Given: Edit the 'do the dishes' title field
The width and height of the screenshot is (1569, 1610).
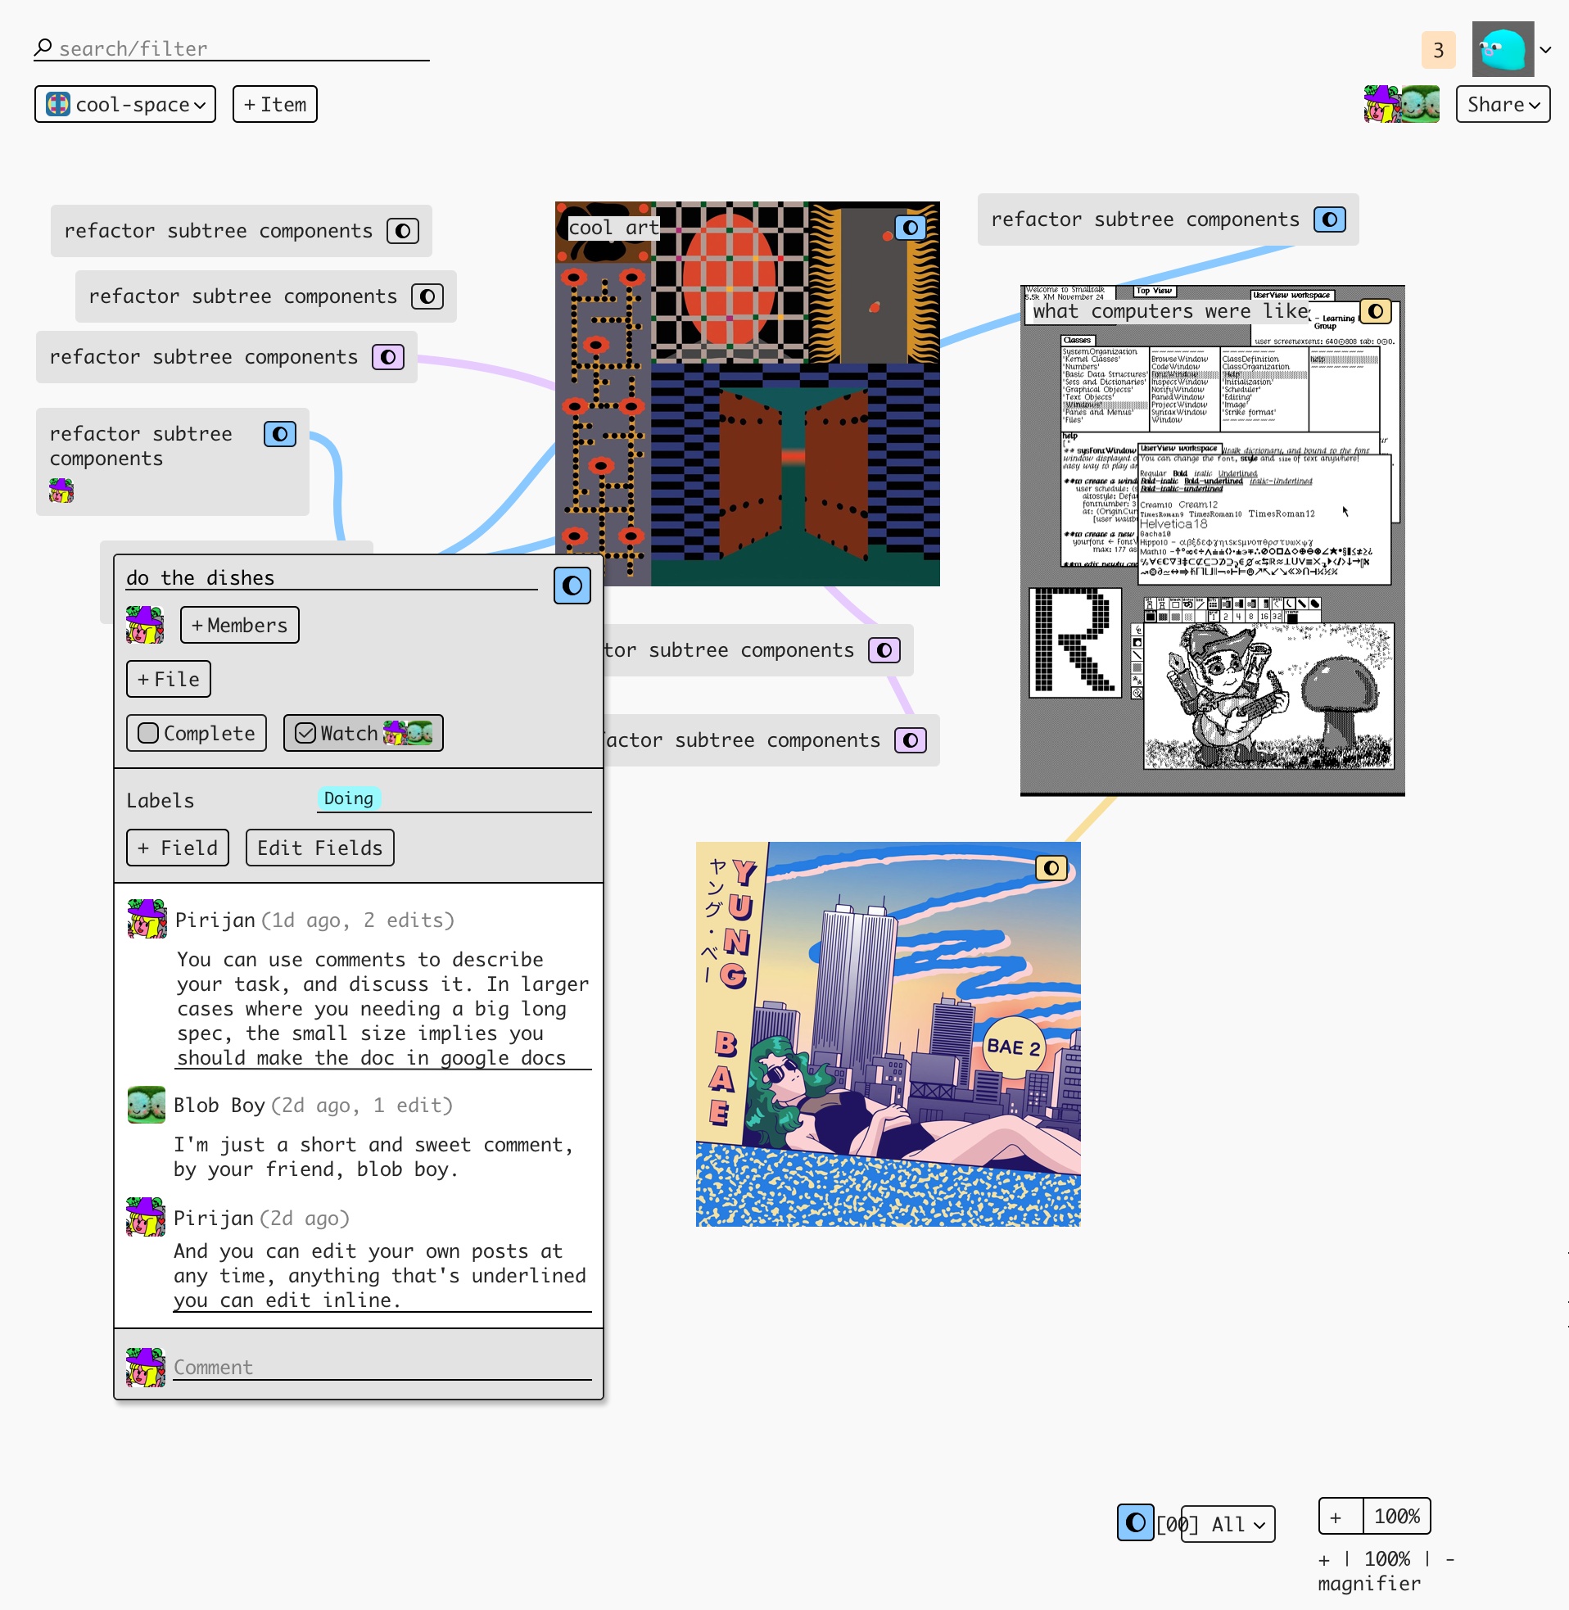Looking at the screenshot, I should (x=332, y=578).
